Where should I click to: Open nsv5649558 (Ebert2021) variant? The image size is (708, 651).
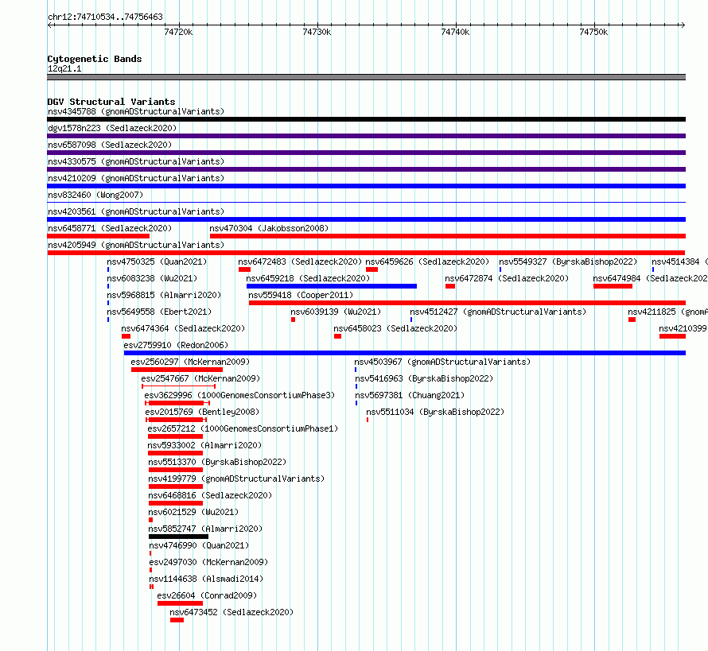[x=159, y=312]
